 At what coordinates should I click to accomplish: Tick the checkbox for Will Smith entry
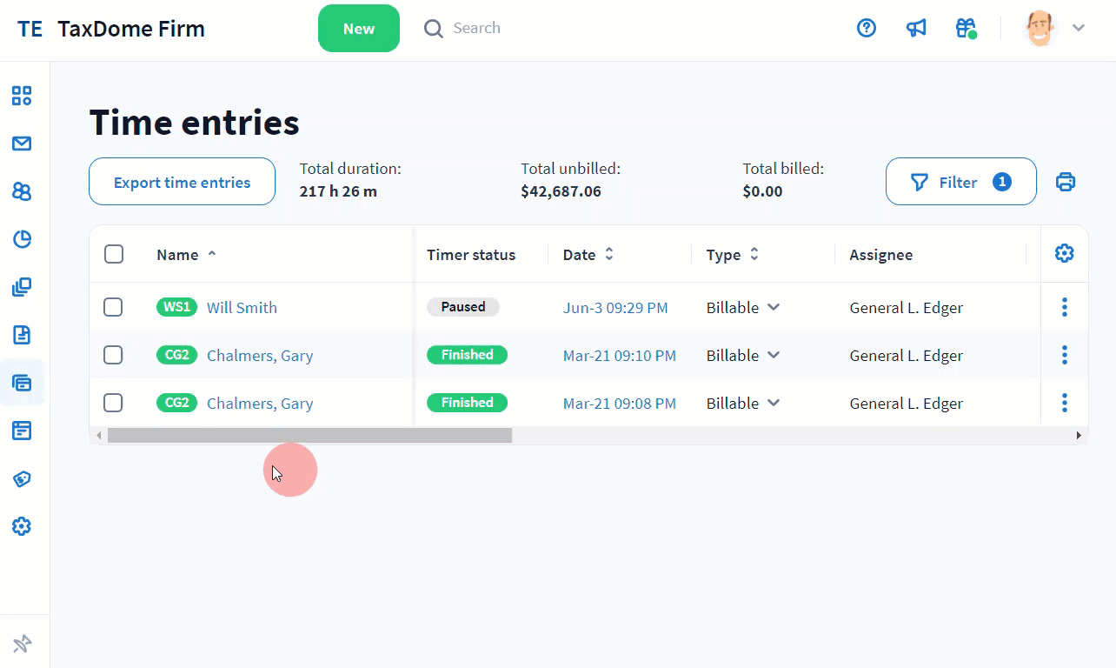coord(113,307)
